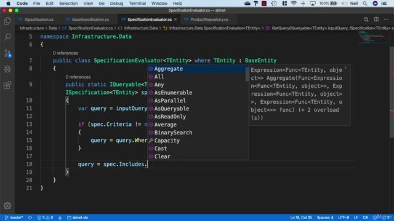The width and height of the screenshot is (394, 221).
Task: Change the UTF-8 file encoding
Action: coord(344,217)
